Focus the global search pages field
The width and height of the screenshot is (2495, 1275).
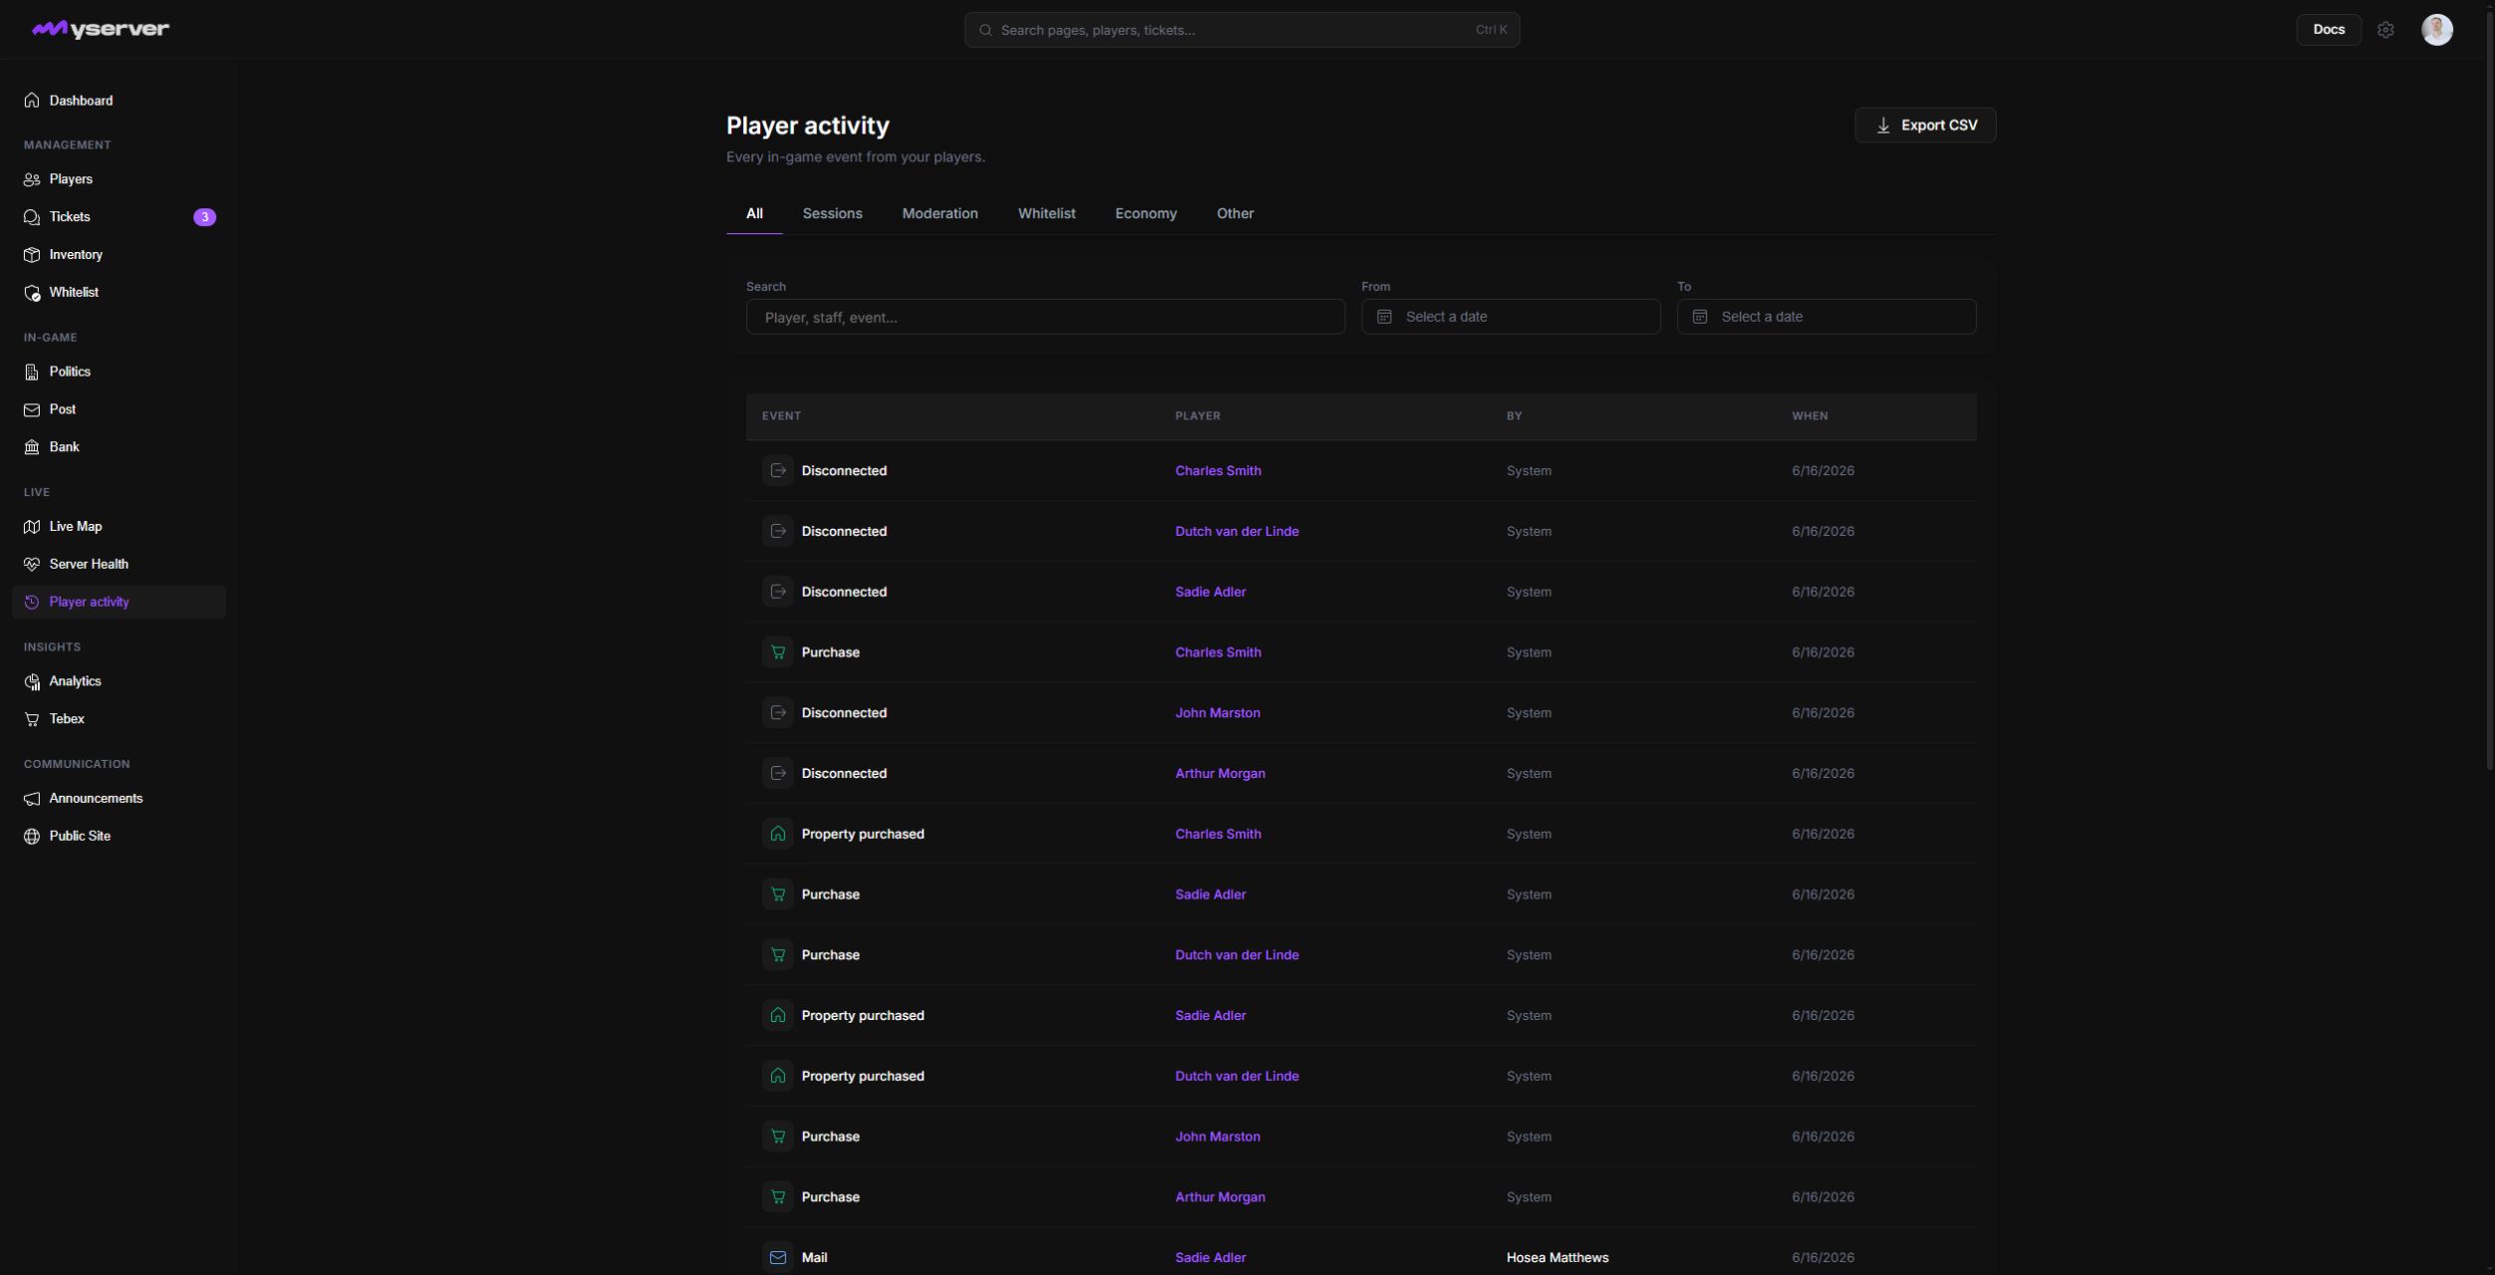click(x=1242, y=30)
